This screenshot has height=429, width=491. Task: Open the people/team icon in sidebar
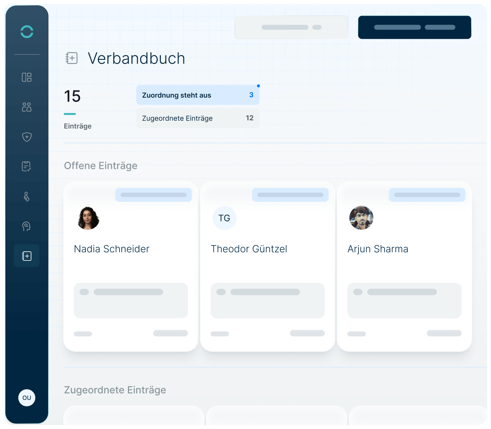27,107
